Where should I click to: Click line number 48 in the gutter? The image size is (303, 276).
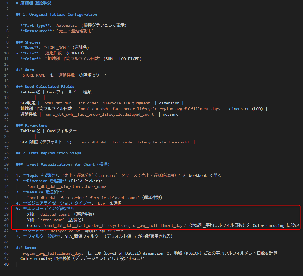pyautogui.click(x=6, y=264)
